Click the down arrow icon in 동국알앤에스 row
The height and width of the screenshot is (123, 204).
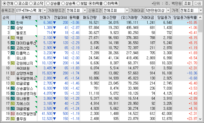tap(54, 78)
